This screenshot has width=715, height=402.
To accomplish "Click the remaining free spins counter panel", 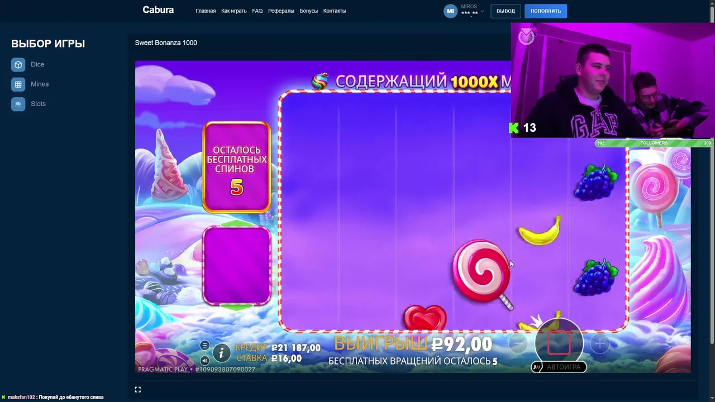I will 237,167.
